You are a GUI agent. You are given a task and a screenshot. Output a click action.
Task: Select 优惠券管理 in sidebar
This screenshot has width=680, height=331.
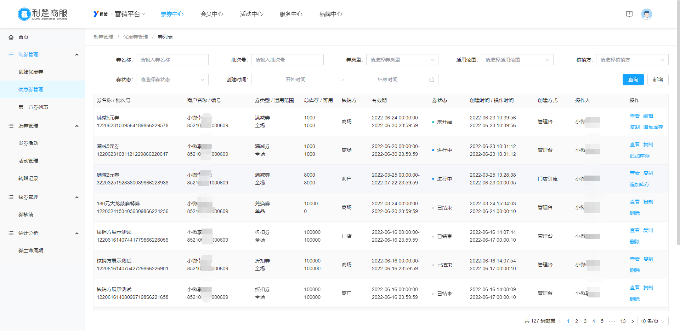tap(42, 89)
